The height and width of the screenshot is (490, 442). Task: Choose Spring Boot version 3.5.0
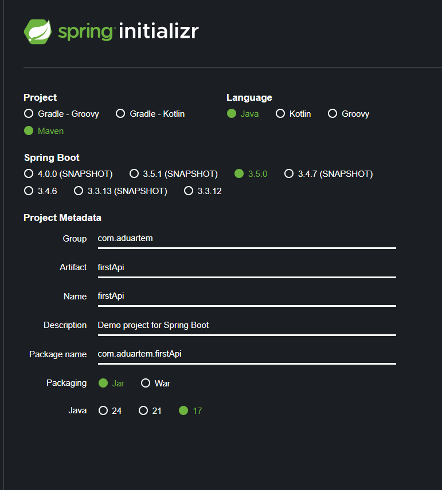tap(251, 174)
